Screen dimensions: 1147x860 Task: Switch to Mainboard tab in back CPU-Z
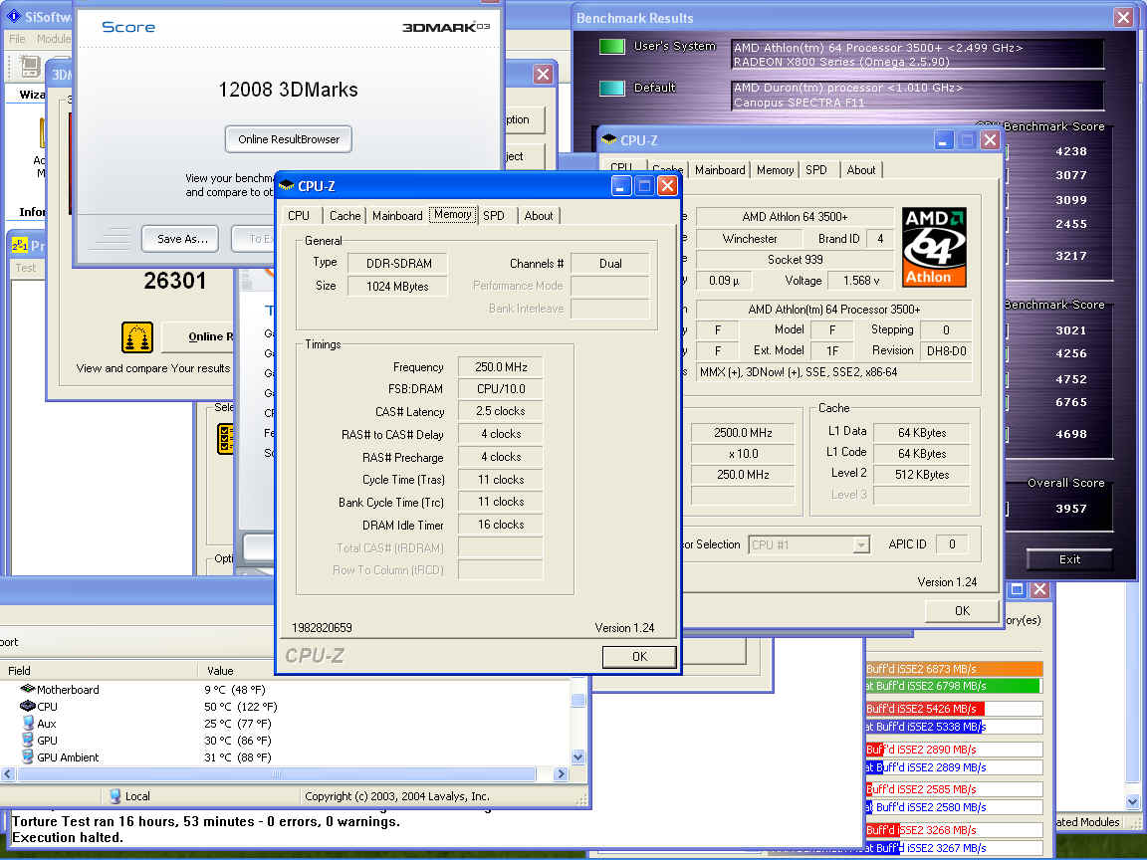click(720, 169)
